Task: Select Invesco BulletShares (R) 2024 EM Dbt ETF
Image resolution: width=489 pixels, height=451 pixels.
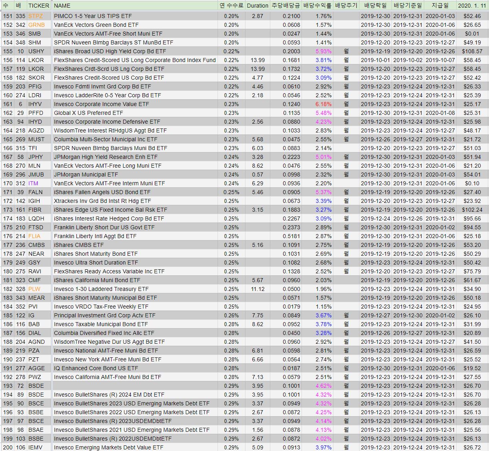Action: click(135, 395)
